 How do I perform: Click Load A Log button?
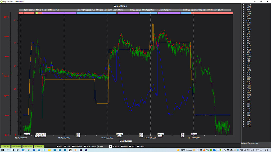pos(39,146)
